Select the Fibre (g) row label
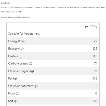The width and height of the screenshot is (106, 106). (x=14, y=94)
